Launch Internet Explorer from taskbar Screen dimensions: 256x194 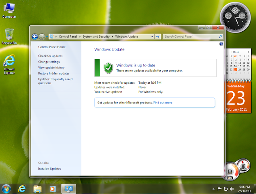click(22, 189)
